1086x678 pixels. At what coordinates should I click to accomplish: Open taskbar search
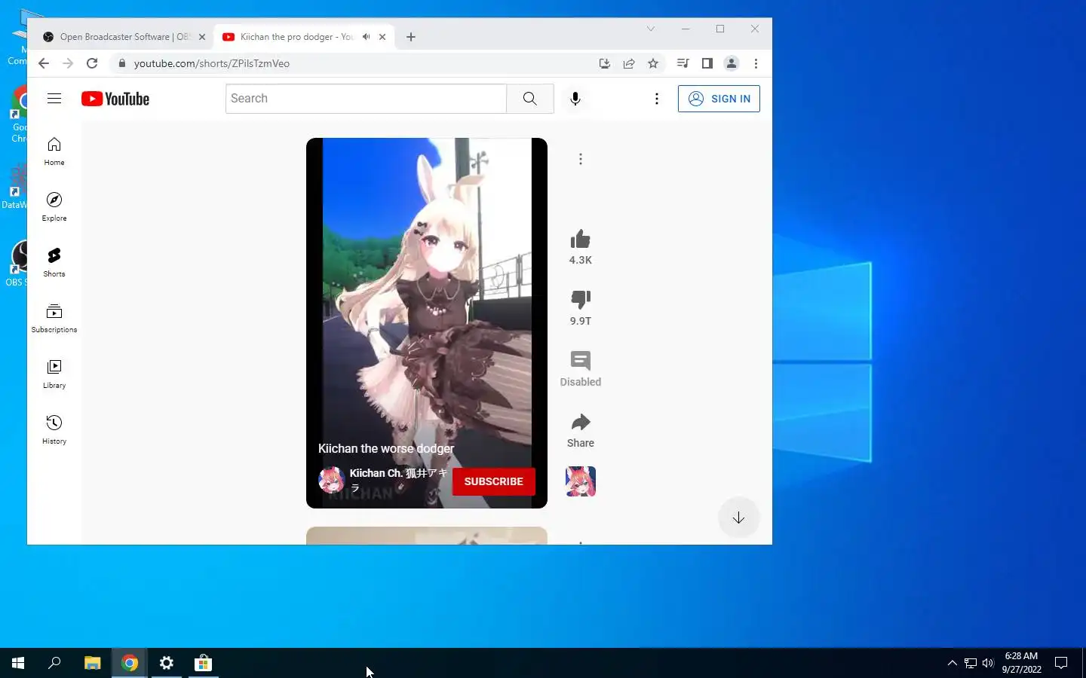click(x=54, y=663)
